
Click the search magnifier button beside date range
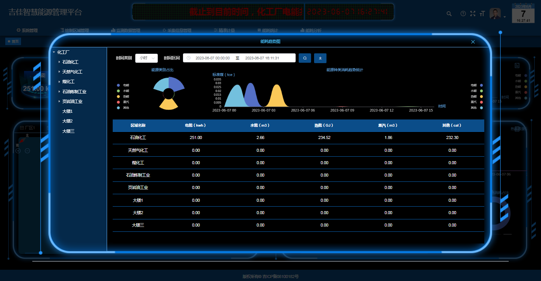(305, 58)
